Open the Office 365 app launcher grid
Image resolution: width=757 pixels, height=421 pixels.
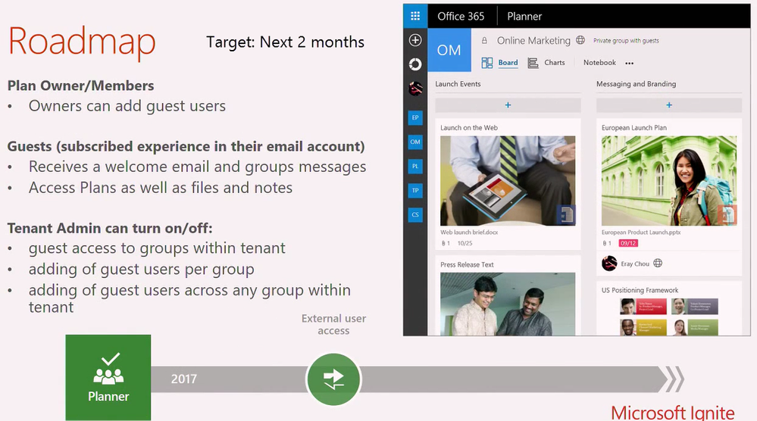click(415, 16)
